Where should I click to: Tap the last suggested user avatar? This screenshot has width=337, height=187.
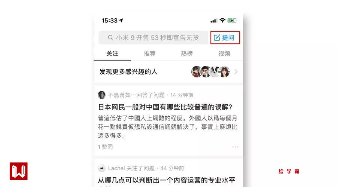(x=224, y=72)
